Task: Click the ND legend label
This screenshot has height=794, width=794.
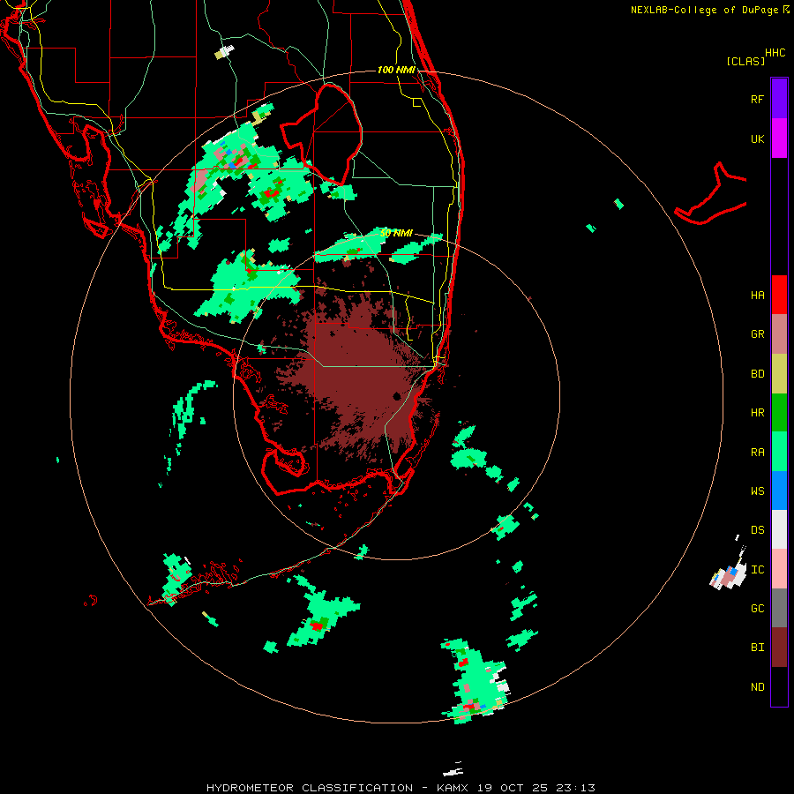Action: 758,687
